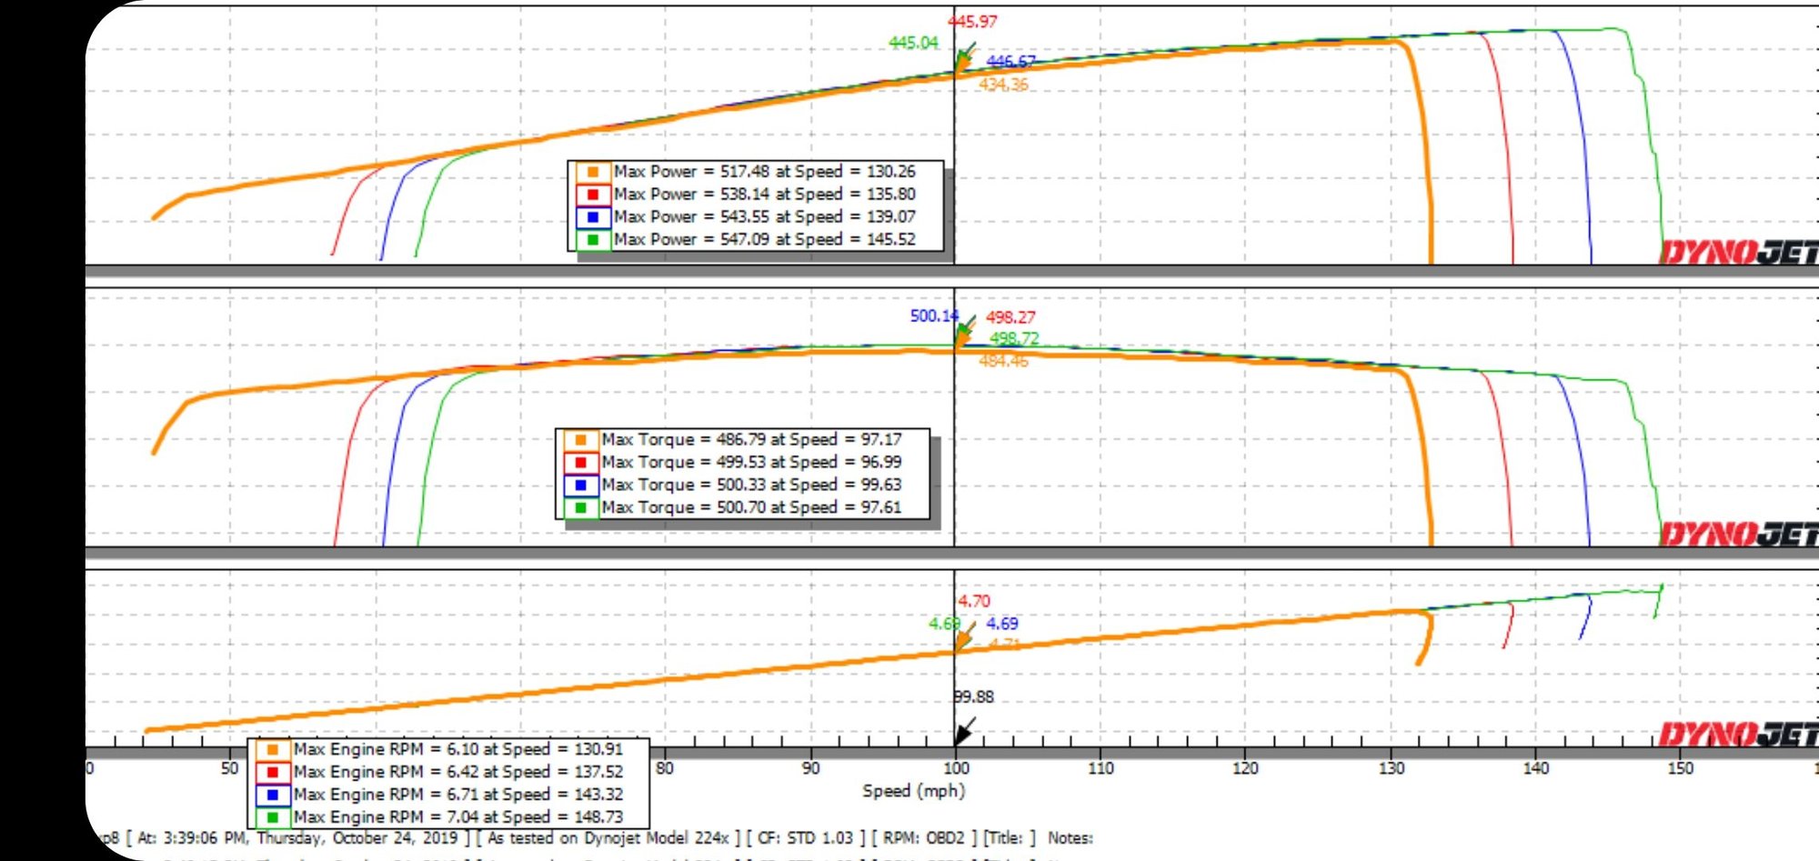Select the green Max Power 547.09 legend swatch
The height and width of the screenshot is (861, 1819).
pyautogui.click(x=592, y=240)
